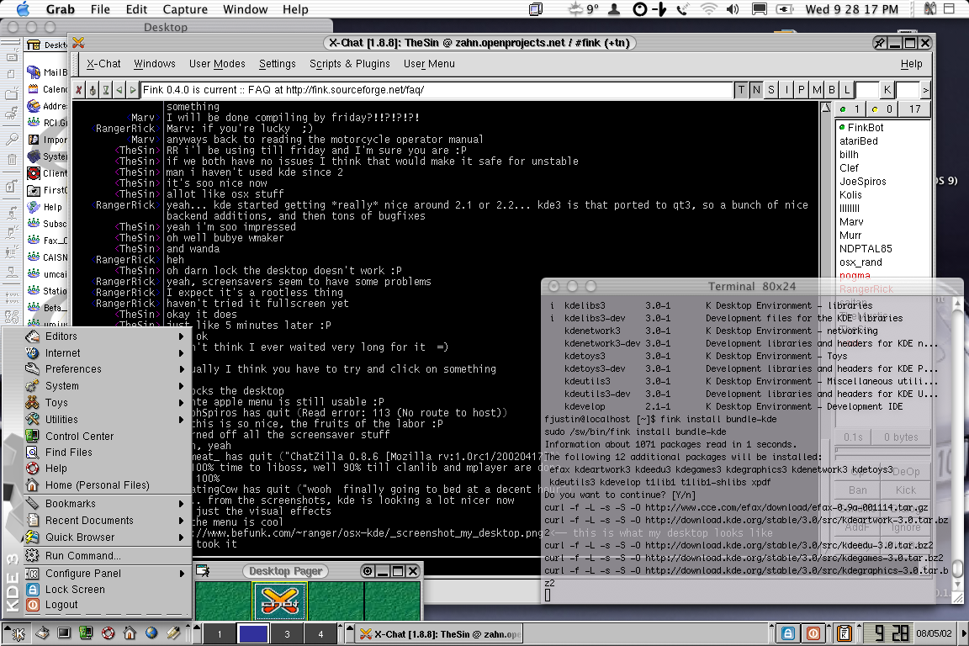
Task: Choose Logout in the K menu
Action: [x=106, y=605]
